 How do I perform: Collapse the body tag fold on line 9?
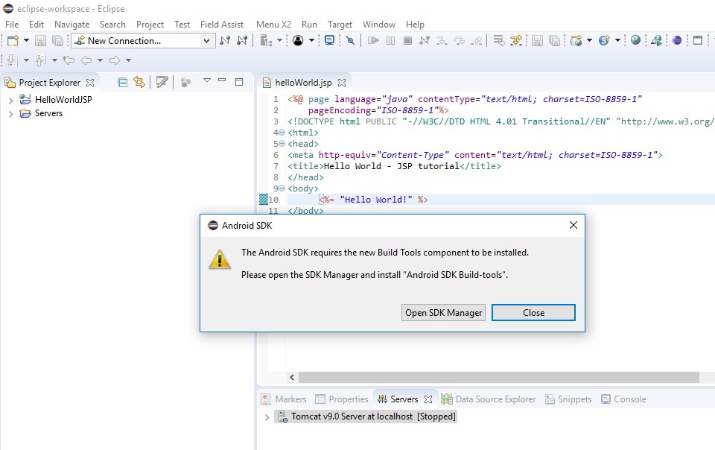282,188
